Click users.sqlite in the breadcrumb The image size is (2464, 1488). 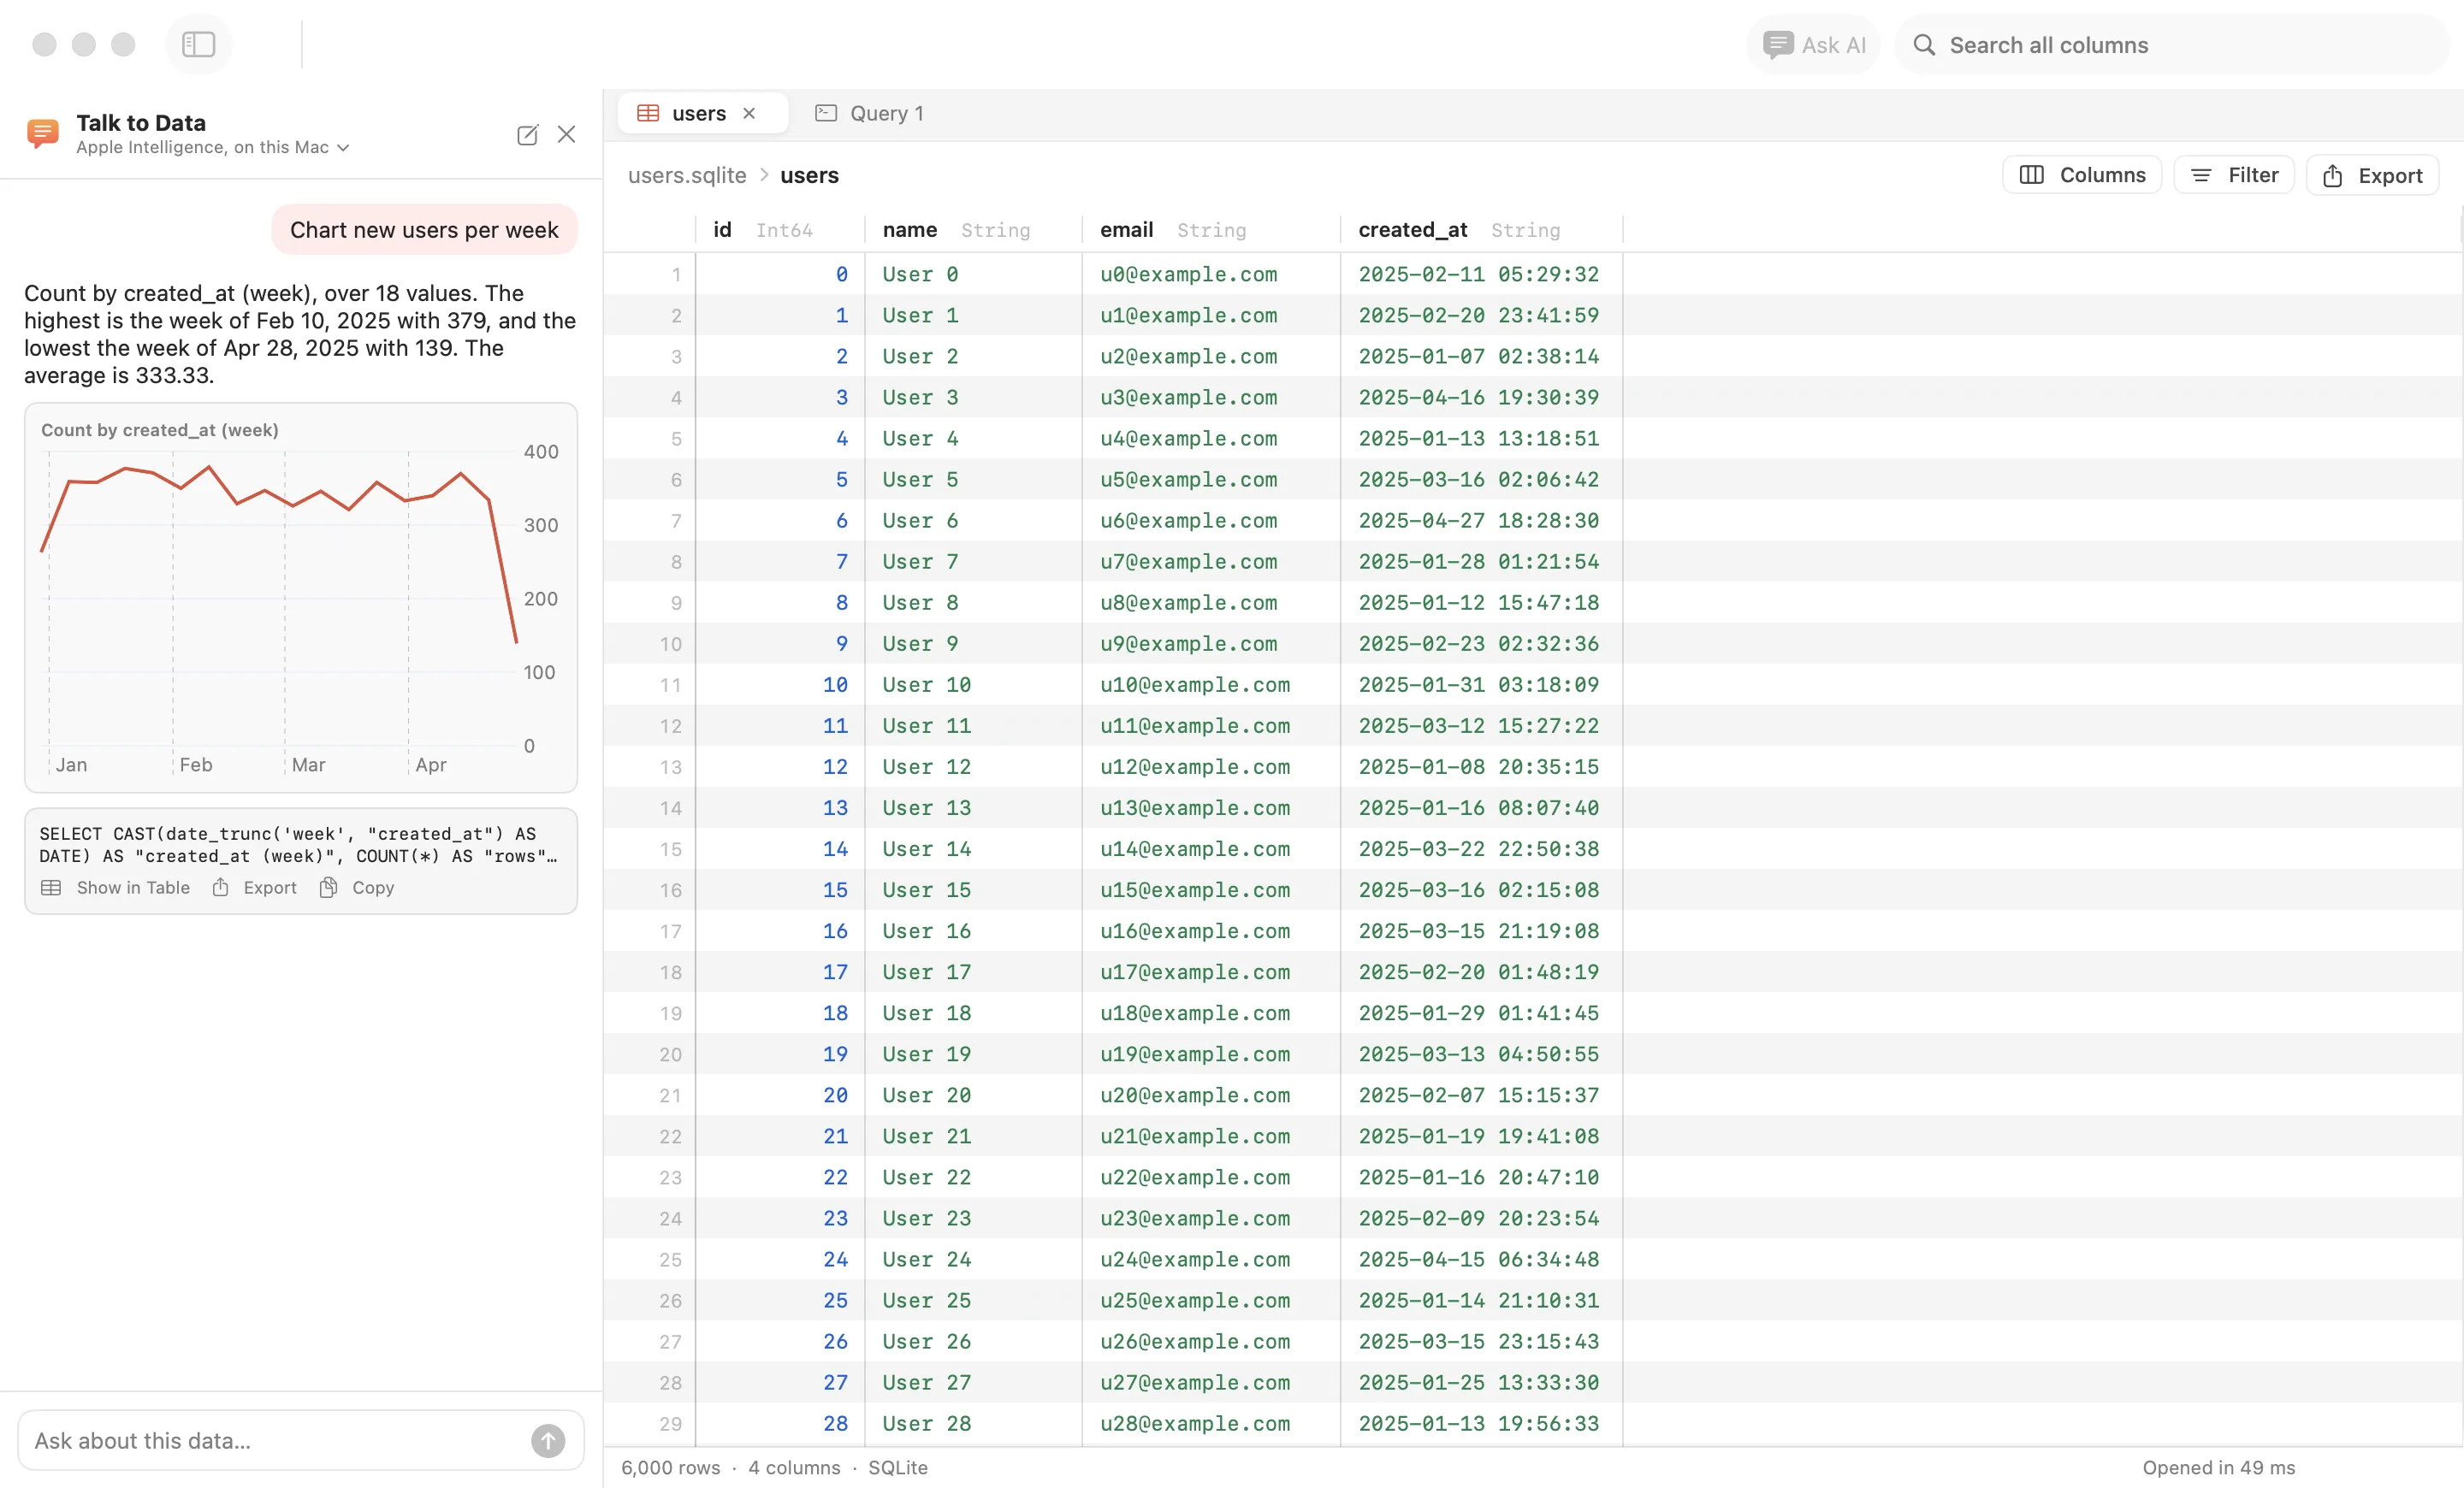[x=687, y=176]
